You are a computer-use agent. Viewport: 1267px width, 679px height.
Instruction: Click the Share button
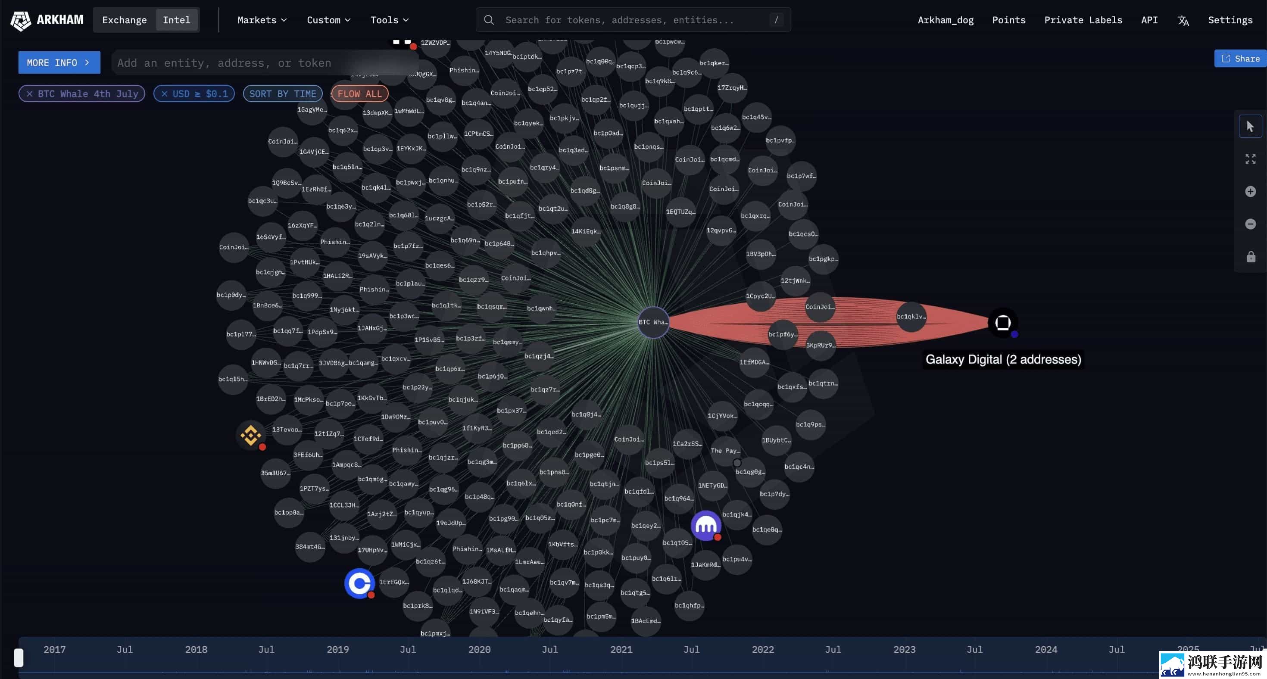point(1240,59)
